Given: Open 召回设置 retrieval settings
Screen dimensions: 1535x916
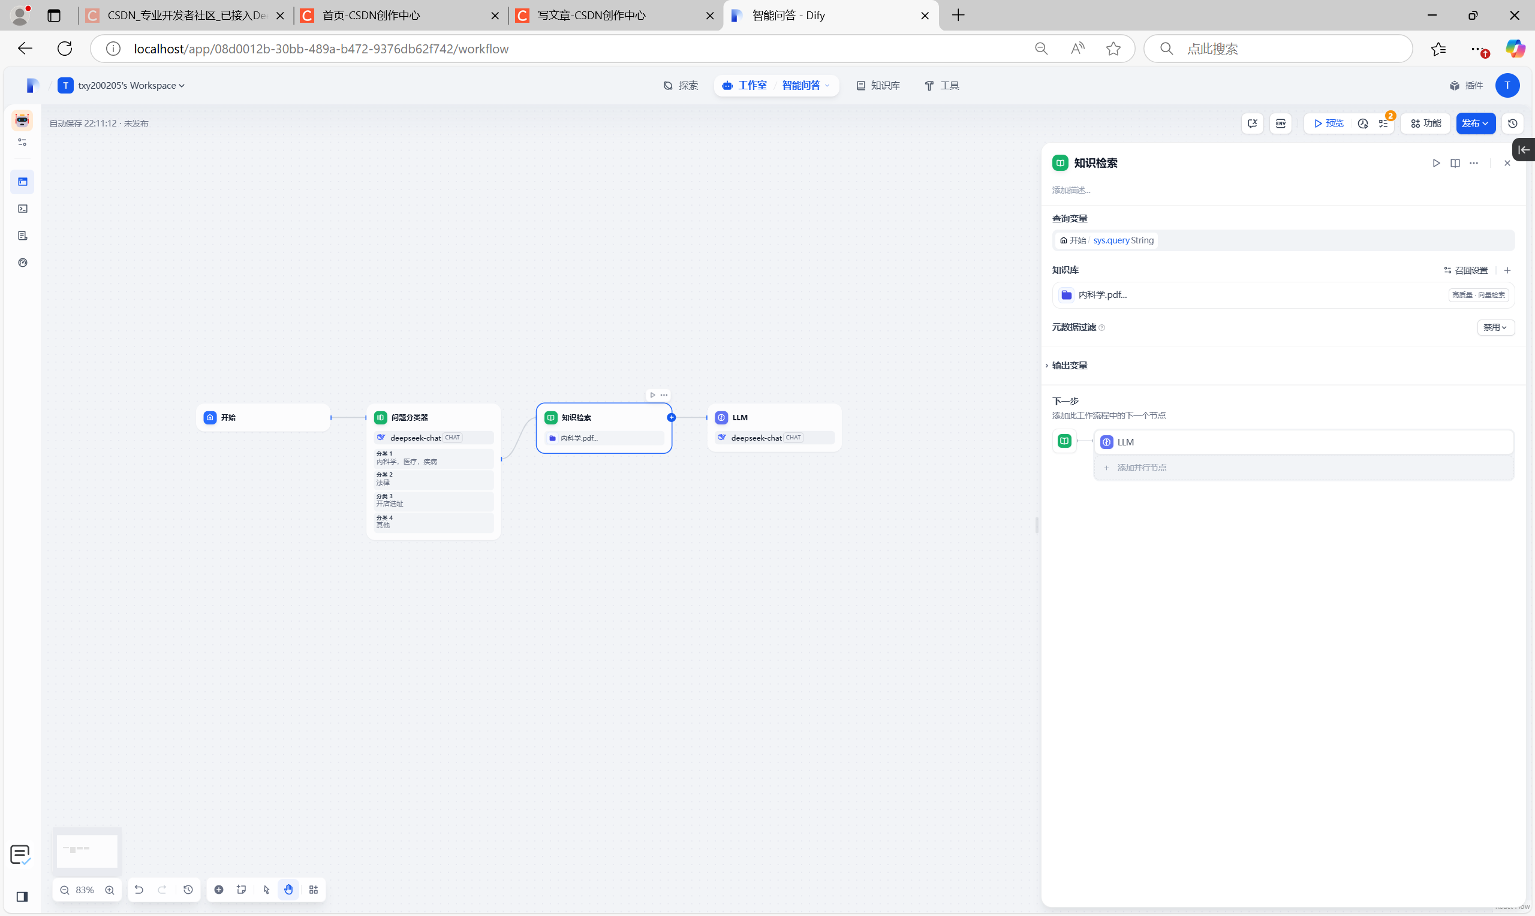Looking at the screenshot, I should tap(1466, 270).
